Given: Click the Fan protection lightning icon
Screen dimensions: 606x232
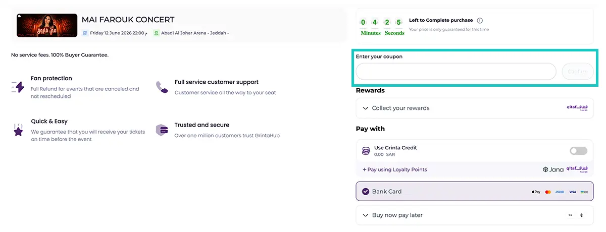Looking at the screenshot, I should pos(18,87).
